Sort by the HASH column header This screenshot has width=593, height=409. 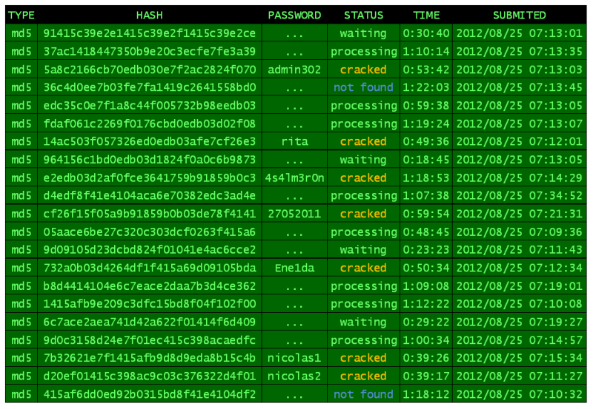[150, 15]
